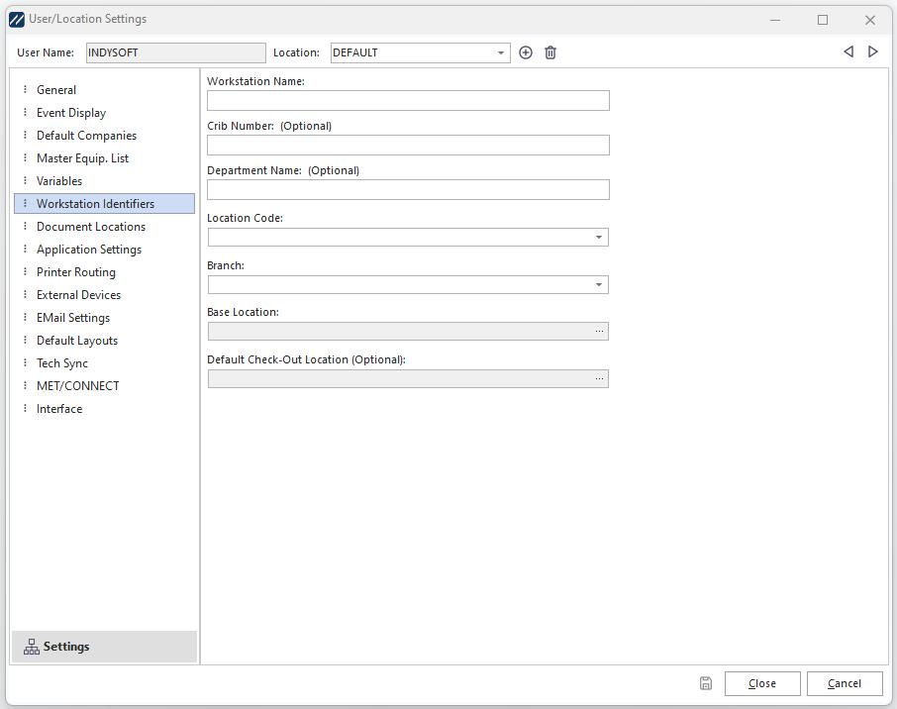Click the User Name field INDYSOFT
Image resolution: width=897 pixels, height=709 pixels.
pos(175,52)
